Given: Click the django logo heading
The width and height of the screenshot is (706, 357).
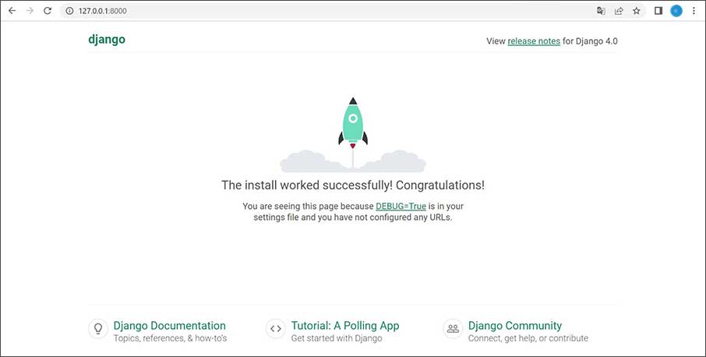Looking at the screenshot, I should (107, 40).
